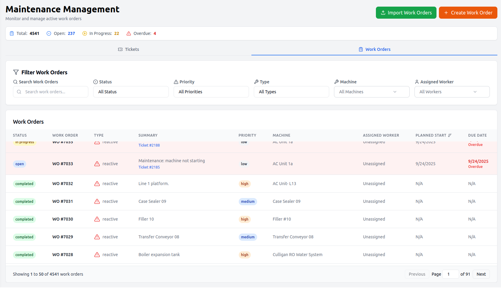Click the wrench icon next to the Type filter
This screenshot has height=288, width=501.
coord(256,82)
